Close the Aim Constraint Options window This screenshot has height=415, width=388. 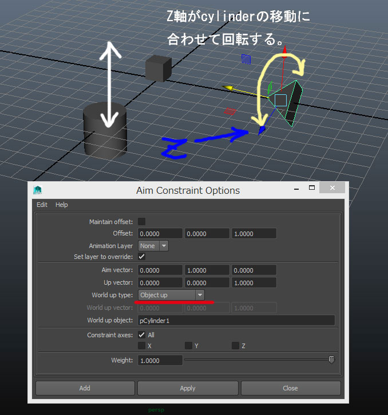332,187
